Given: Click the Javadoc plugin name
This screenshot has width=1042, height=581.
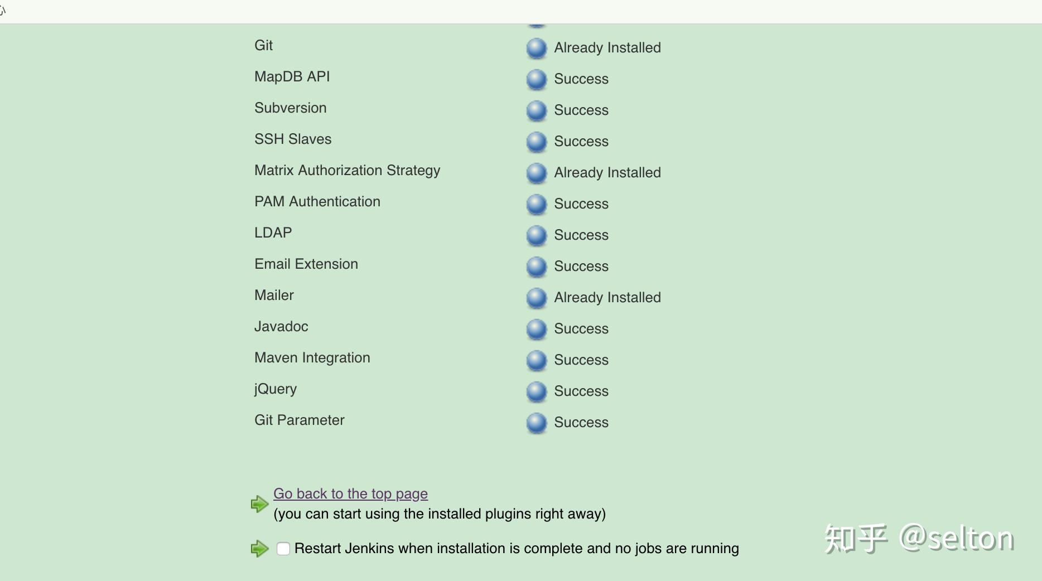Looking at the screenshot, I should [281, 326].
